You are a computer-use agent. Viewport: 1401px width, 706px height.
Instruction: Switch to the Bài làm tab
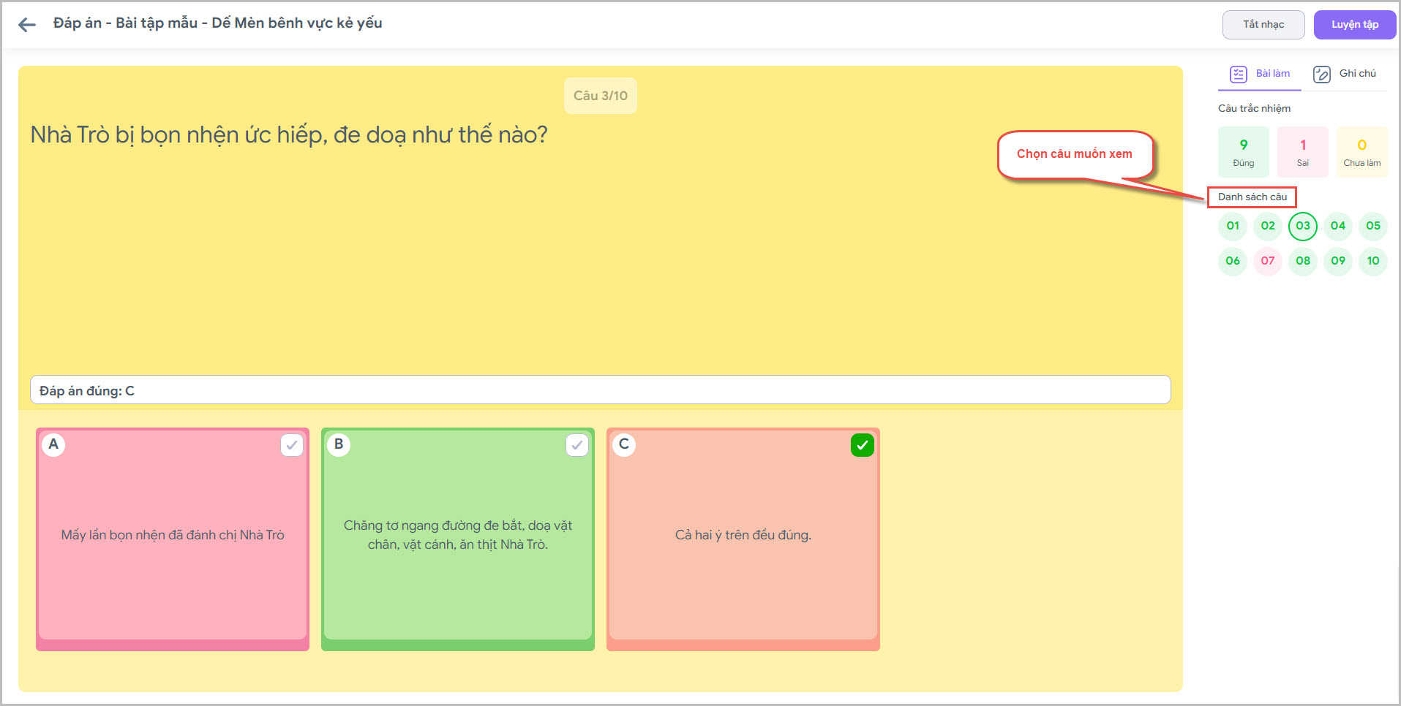pos(1272,74)
